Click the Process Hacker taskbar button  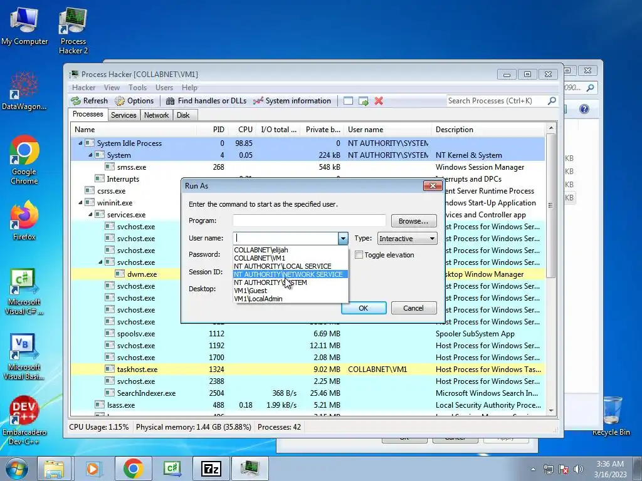click(x=250, y=468)
